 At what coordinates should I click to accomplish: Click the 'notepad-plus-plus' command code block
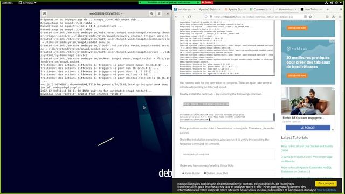tap(227, 154)
